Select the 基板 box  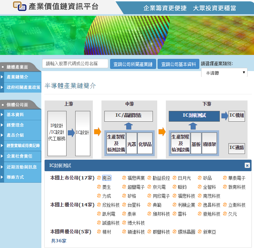pyautogui.click(x=196, y=143)
